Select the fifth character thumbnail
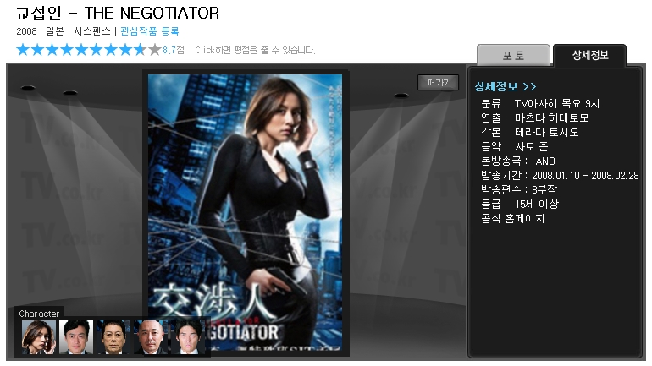The image size is (652, 366). point(188,337)
